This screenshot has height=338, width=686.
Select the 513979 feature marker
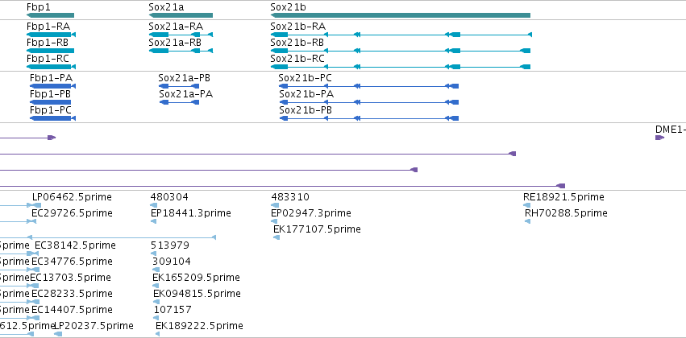[153, 253]
